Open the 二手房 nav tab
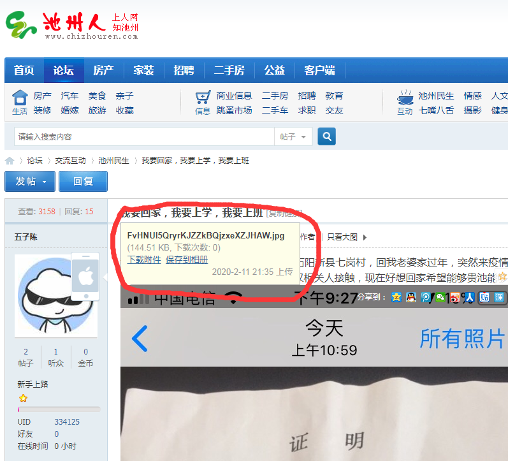The height and width of the screenshot is (461, 508). [229, 70]
